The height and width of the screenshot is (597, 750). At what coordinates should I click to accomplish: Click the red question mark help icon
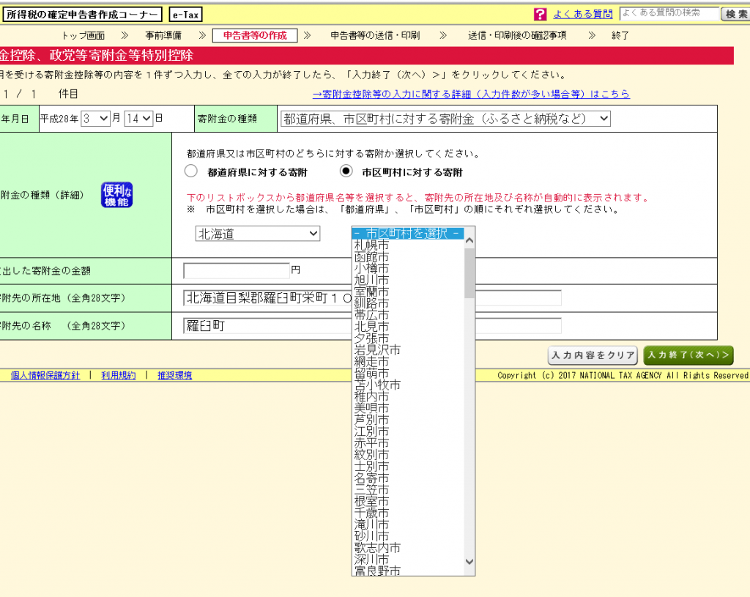[x=541, y=14]
